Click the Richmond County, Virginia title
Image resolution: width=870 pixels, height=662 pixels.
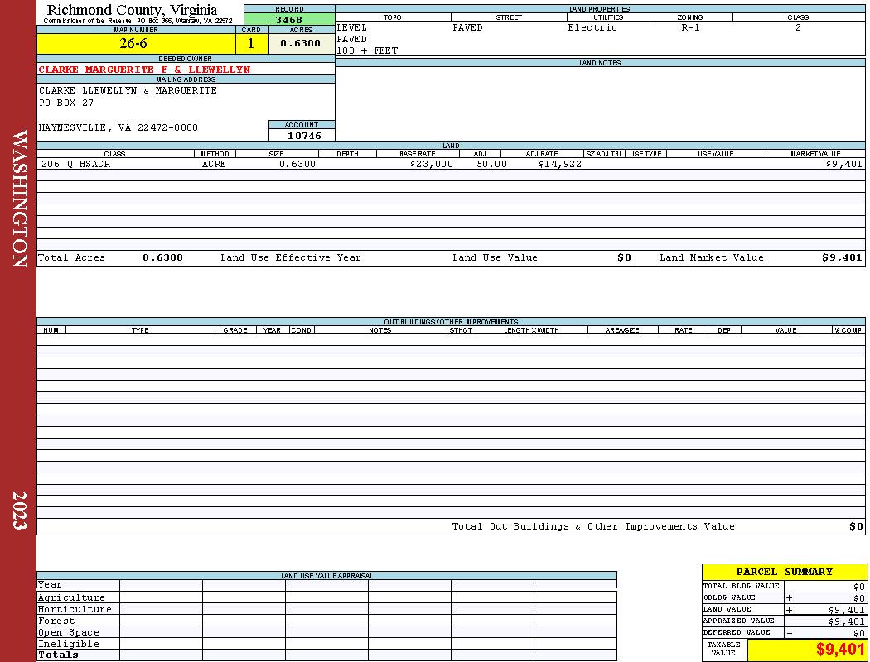[x=132, y=10]
